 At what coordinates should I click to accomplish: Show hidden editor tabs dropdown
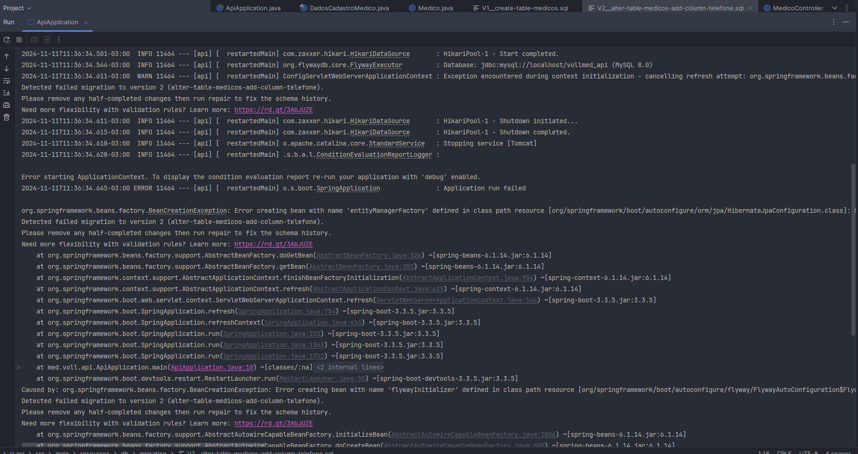[x=835, y=8]
